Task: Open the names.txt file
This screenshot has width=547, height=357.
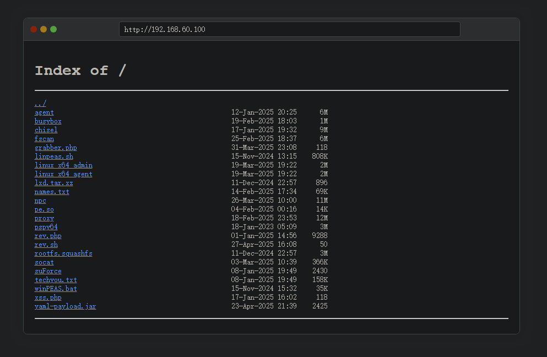Action: point(52,192)
